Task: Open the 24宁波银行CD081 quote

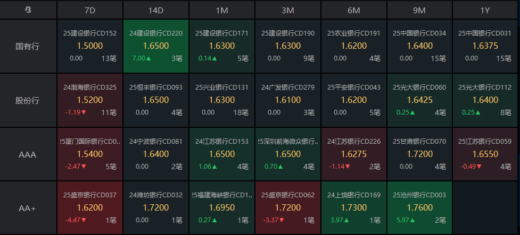Action: pyautogui.click(x=156, y=154)
